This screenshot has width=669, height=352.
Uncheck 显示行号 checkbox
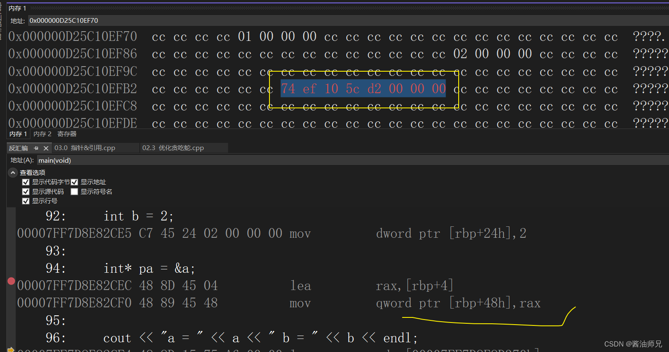pyautogui.click(x=26, y=201)
